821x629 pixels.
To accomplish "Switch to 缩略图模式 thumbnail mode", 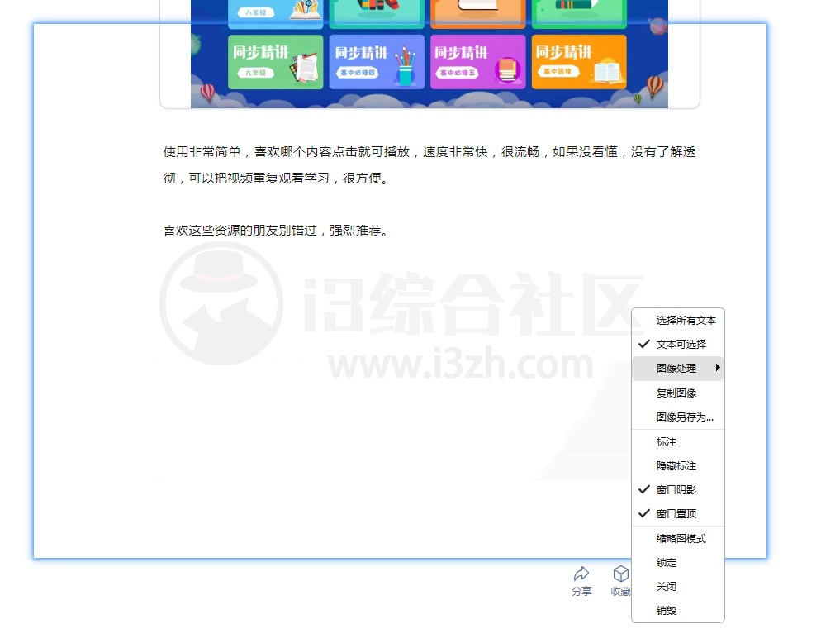I will 679,538.
